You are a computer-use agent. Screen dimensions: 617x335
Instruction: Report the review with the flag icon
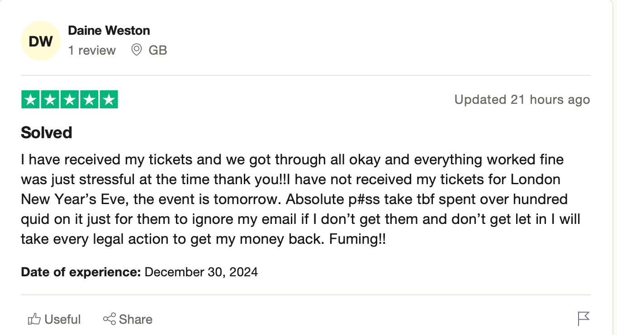pyautogui.click(x=584, y=318)
